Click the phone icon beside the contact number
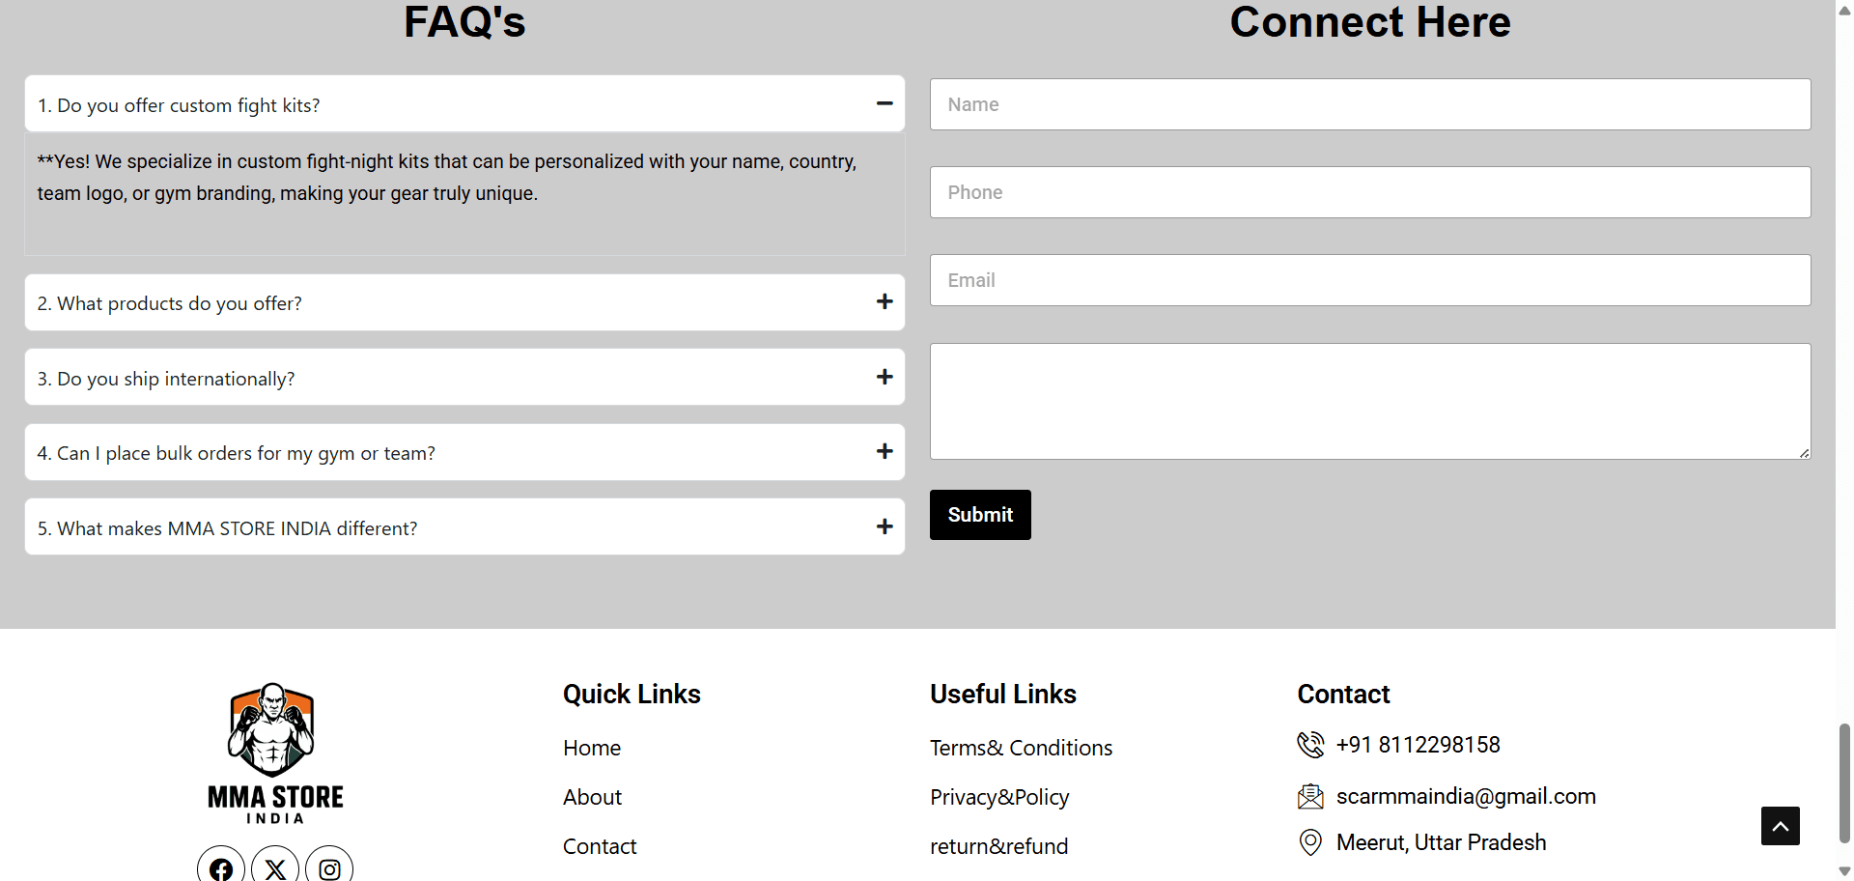1854x881 pixels. click(1310, 745)
